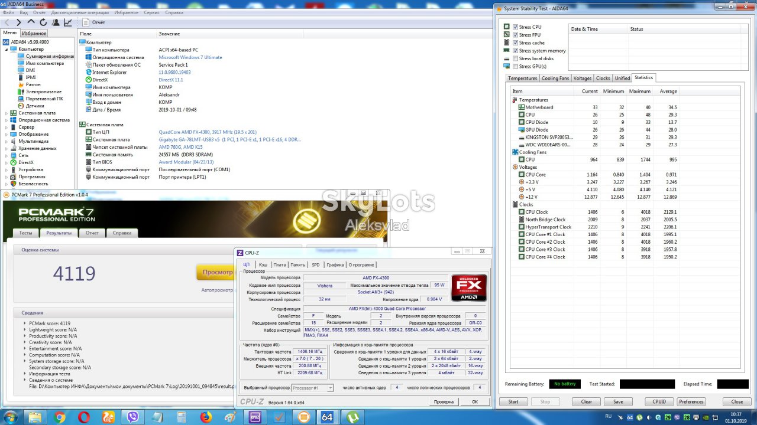Screen dimensions: 757x425
Task: Open Firefox from the taskbar
Action: click(206, 417)
